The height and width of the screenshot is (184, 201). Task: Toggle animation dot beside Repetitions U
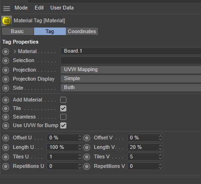tap(6, 166)
